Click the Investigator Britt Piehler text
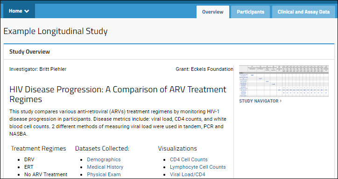338x179 pixels. (38, 69)
